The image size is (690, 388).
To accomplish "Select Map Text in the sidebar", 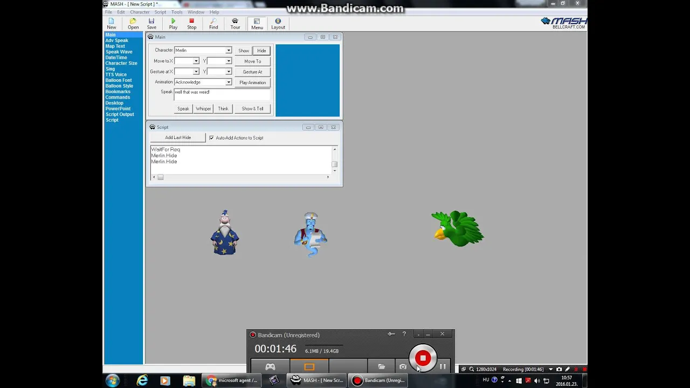I will [x=115, y=46].
